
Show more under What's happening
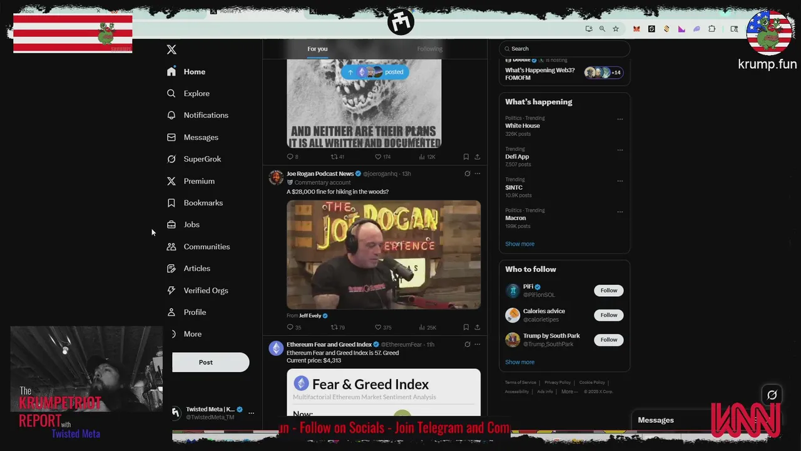pos(519,244)
